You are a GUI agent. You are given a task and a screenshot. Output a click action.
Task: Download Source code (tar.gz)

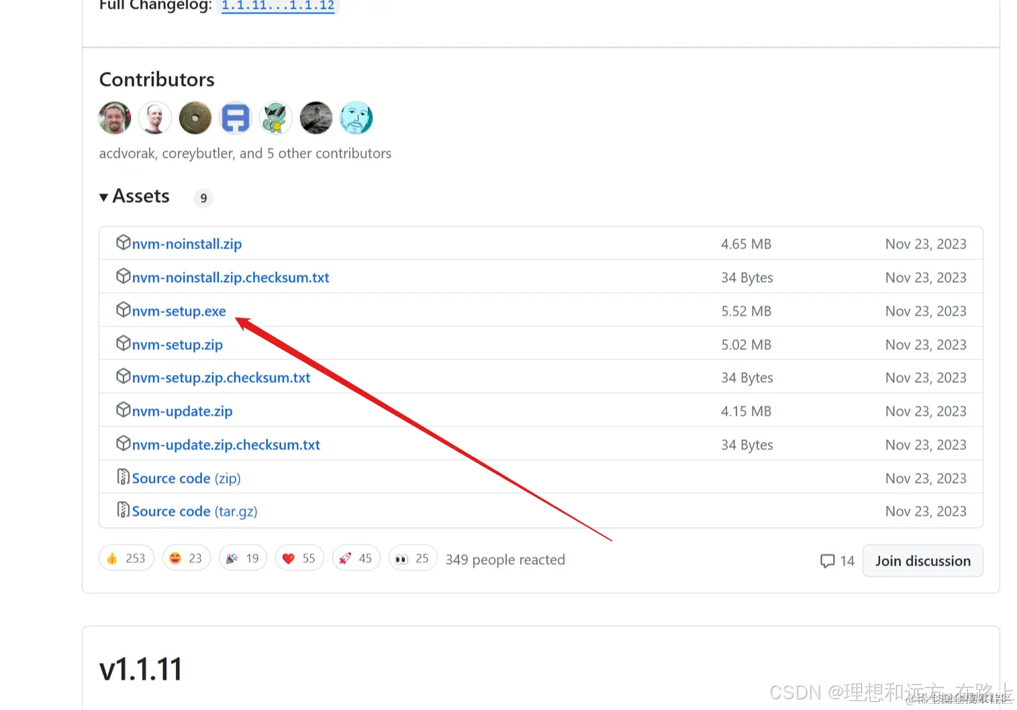(x=195, y=511)
